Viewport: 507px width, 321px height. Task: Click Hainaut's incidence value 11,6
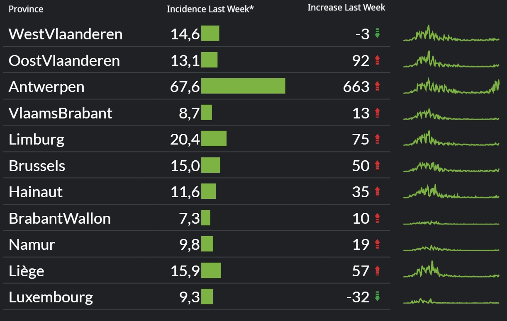tap(185, 192)
